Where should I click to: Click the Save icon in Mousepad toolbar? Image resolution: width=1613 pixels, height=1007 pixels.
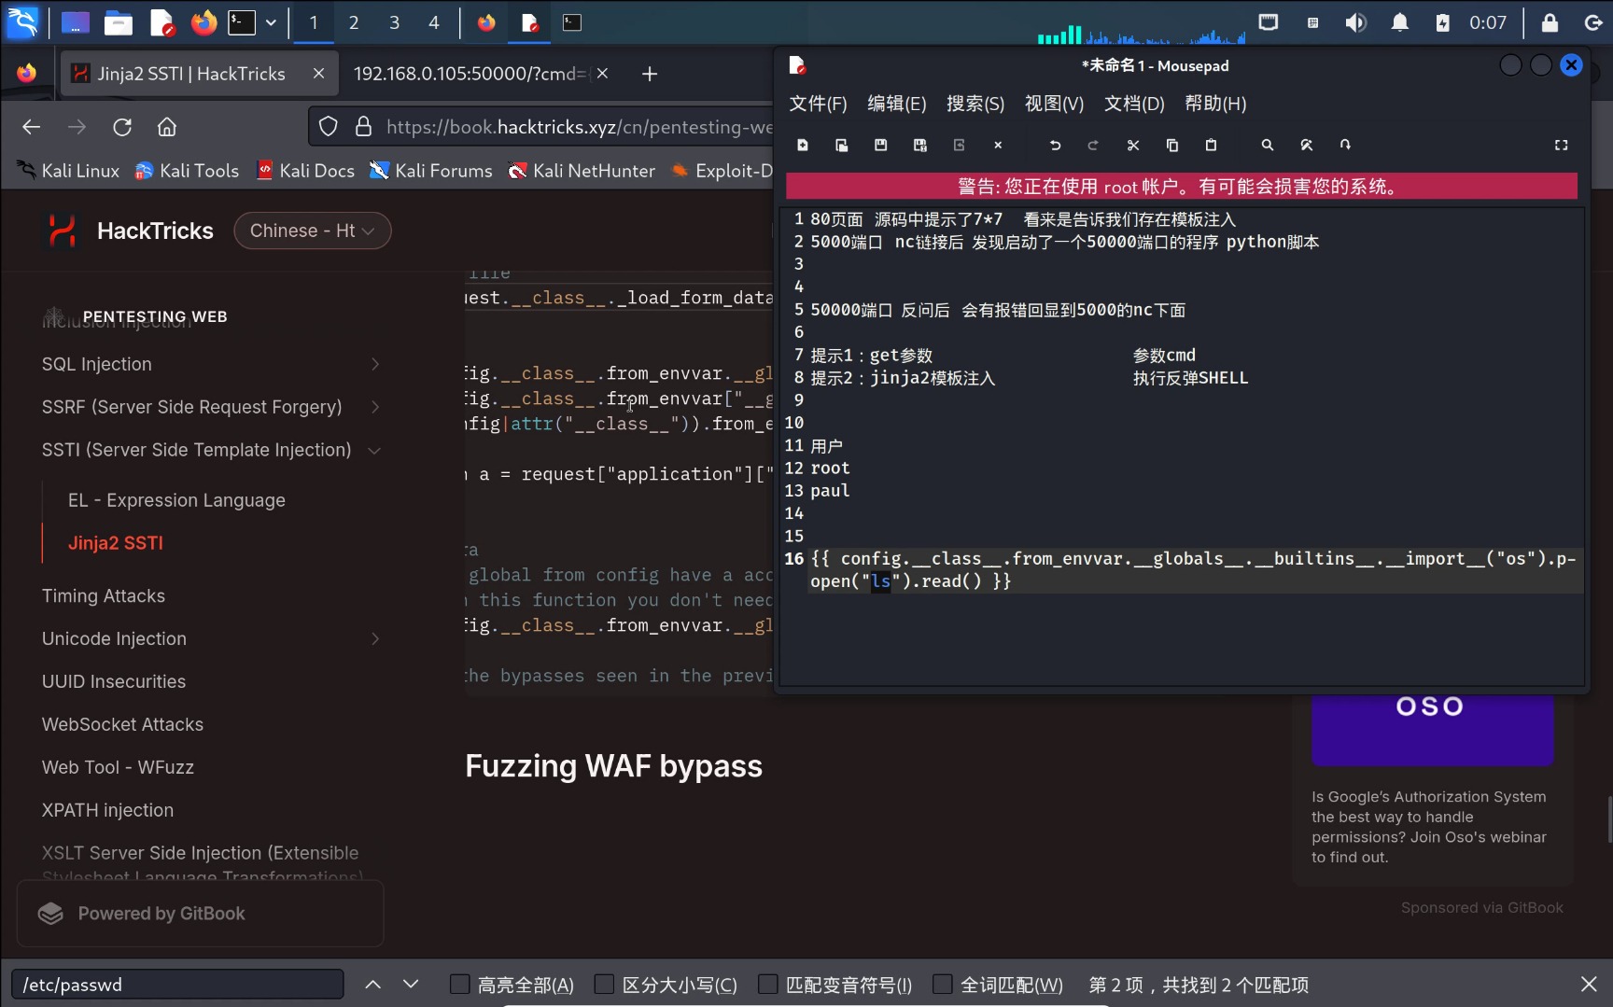(x=880, y=145)
